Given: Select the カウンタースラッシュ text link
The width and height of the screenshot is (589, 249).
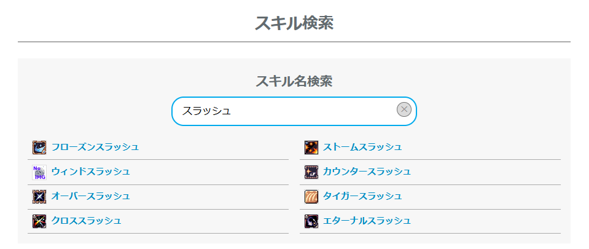Looking at the screenshot, I should [x=367, y=172].
